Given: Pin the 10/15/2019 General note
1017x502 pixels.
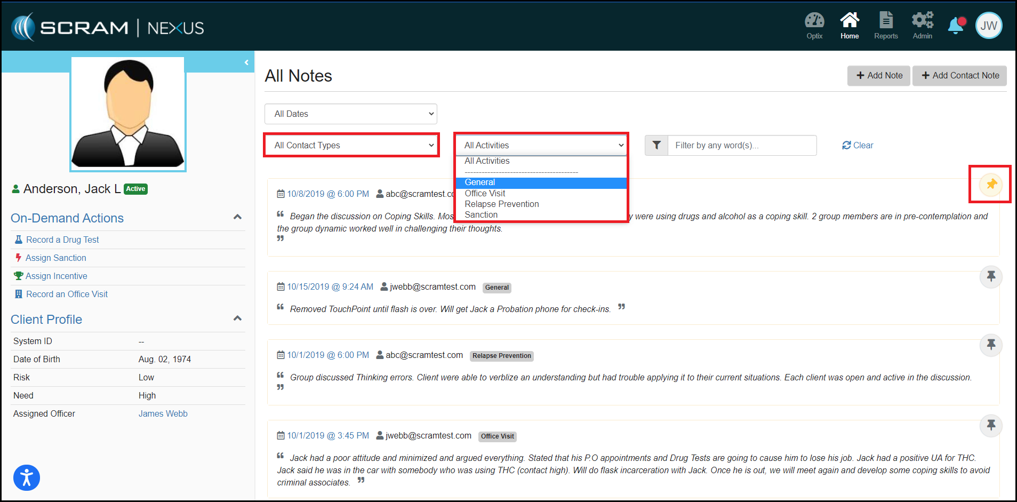Looking at the screenshot, I should (991, 276).
